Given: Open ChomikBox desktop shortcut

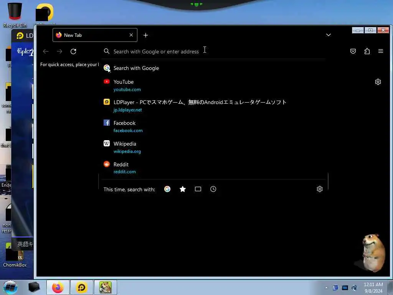Looking at the screenshot, I should 15,255.
